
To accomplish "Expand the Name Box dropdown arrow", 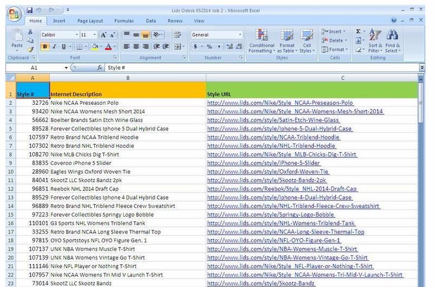I will pyautogui.click(x=66, y=67).
